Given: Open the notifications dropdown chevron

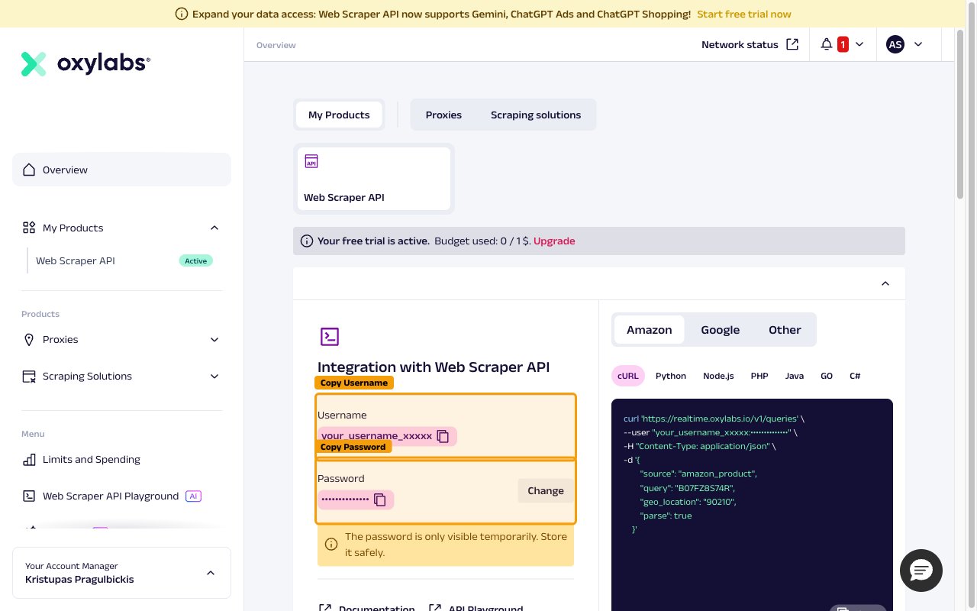Looking at the screenshot, I should 859,44.
